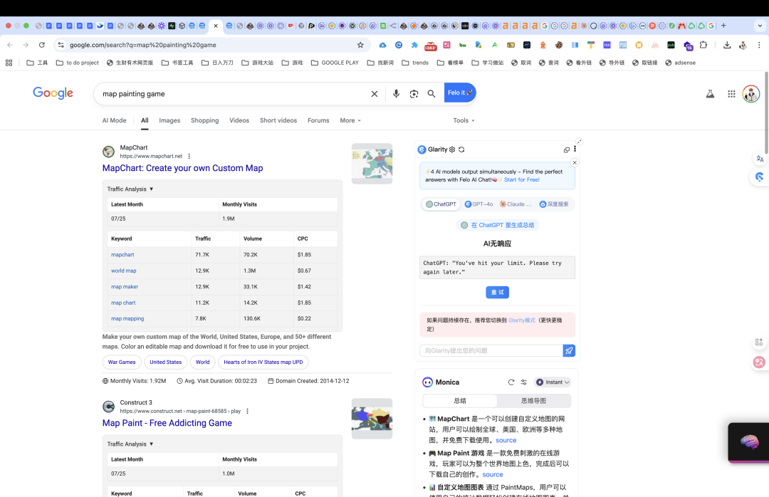This screenshot has height=497, width=769.
Task: Submit search with the magnifier icon
Action: (431, 94)
